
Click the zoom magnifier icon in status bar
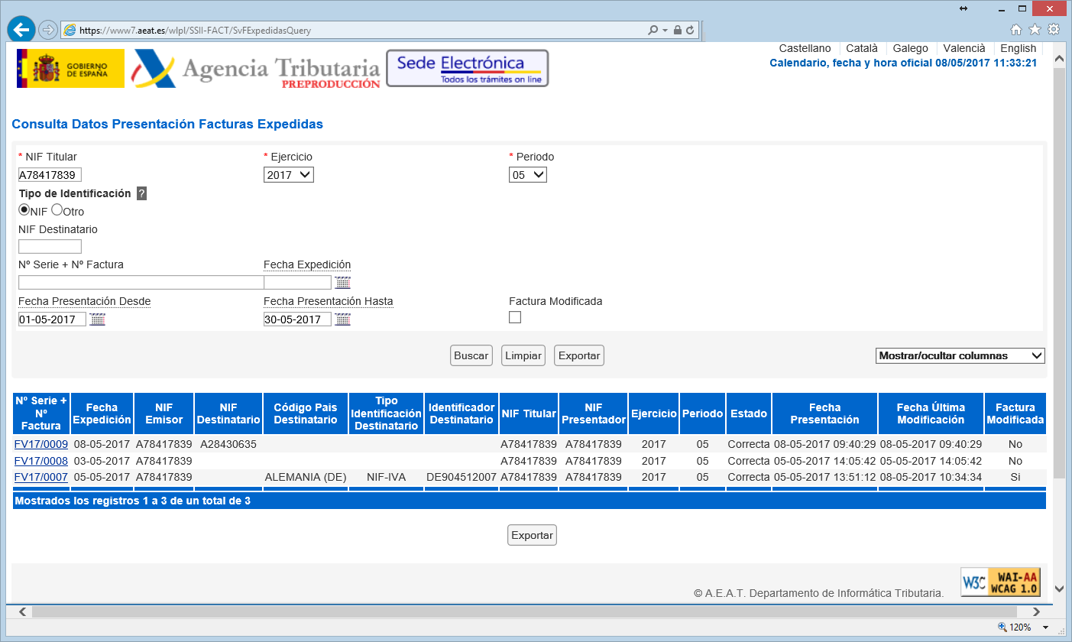pos(1002,627)
